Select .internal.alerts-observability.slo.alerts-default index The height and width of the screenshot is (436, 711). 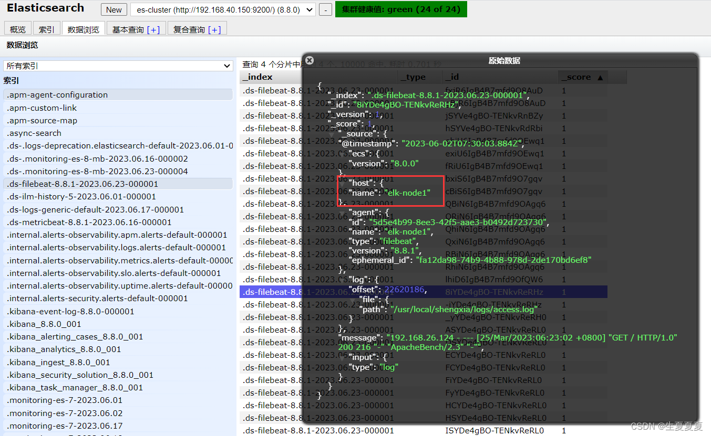[x=118, y=273]
